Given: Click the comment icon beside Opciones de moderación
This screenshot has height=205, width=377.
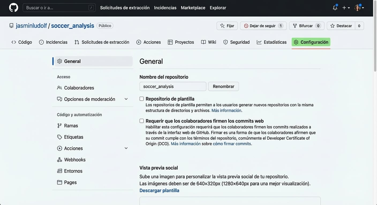Looking at the screenshot, I should (x=59, y=99).
